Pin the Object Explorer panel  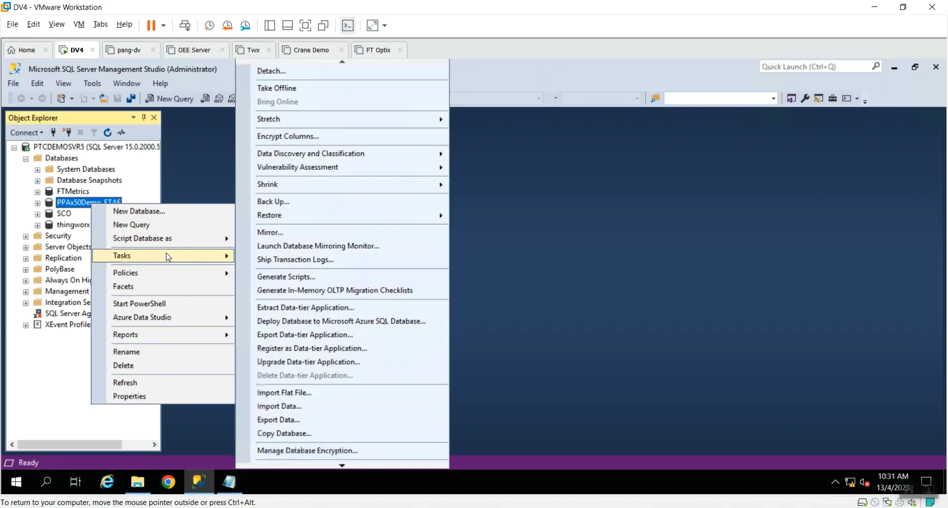point(144,118)
